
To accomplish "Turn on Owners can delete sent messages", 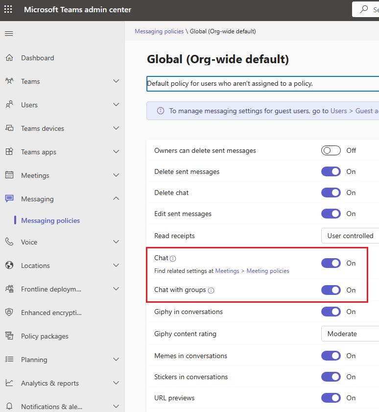I will [x=331, y=150].
